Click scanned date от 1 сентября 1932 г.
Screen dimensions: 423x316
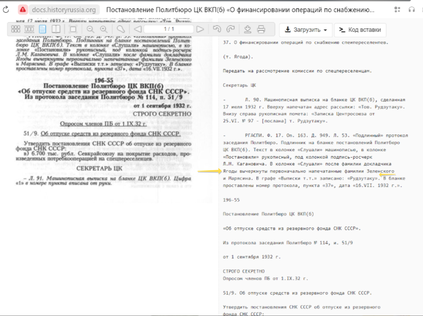tap(163, 106)
